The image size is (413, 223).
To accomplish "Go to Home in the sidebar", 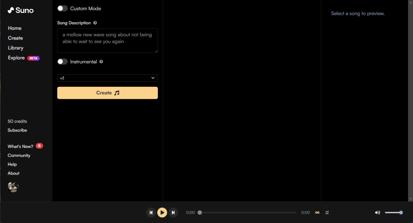I will [15, 28].
